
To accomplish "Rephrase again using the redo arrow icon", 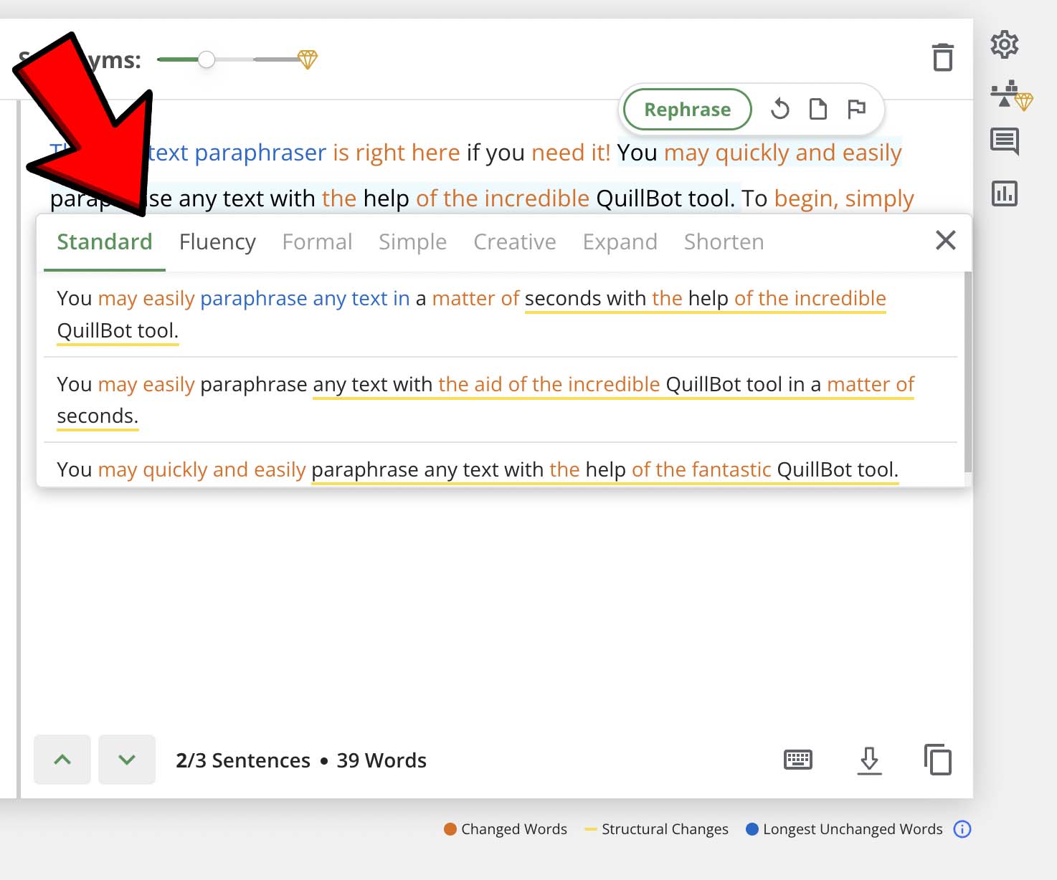I will [780, 109].
